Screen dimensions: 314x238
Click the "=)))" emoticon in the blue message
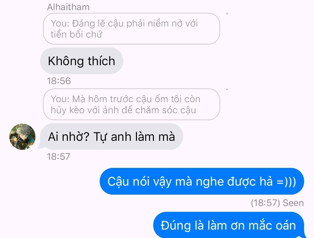[x=286, y=182]
